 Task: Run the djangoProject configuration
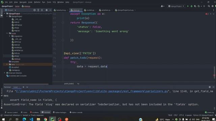pos(188,6)
